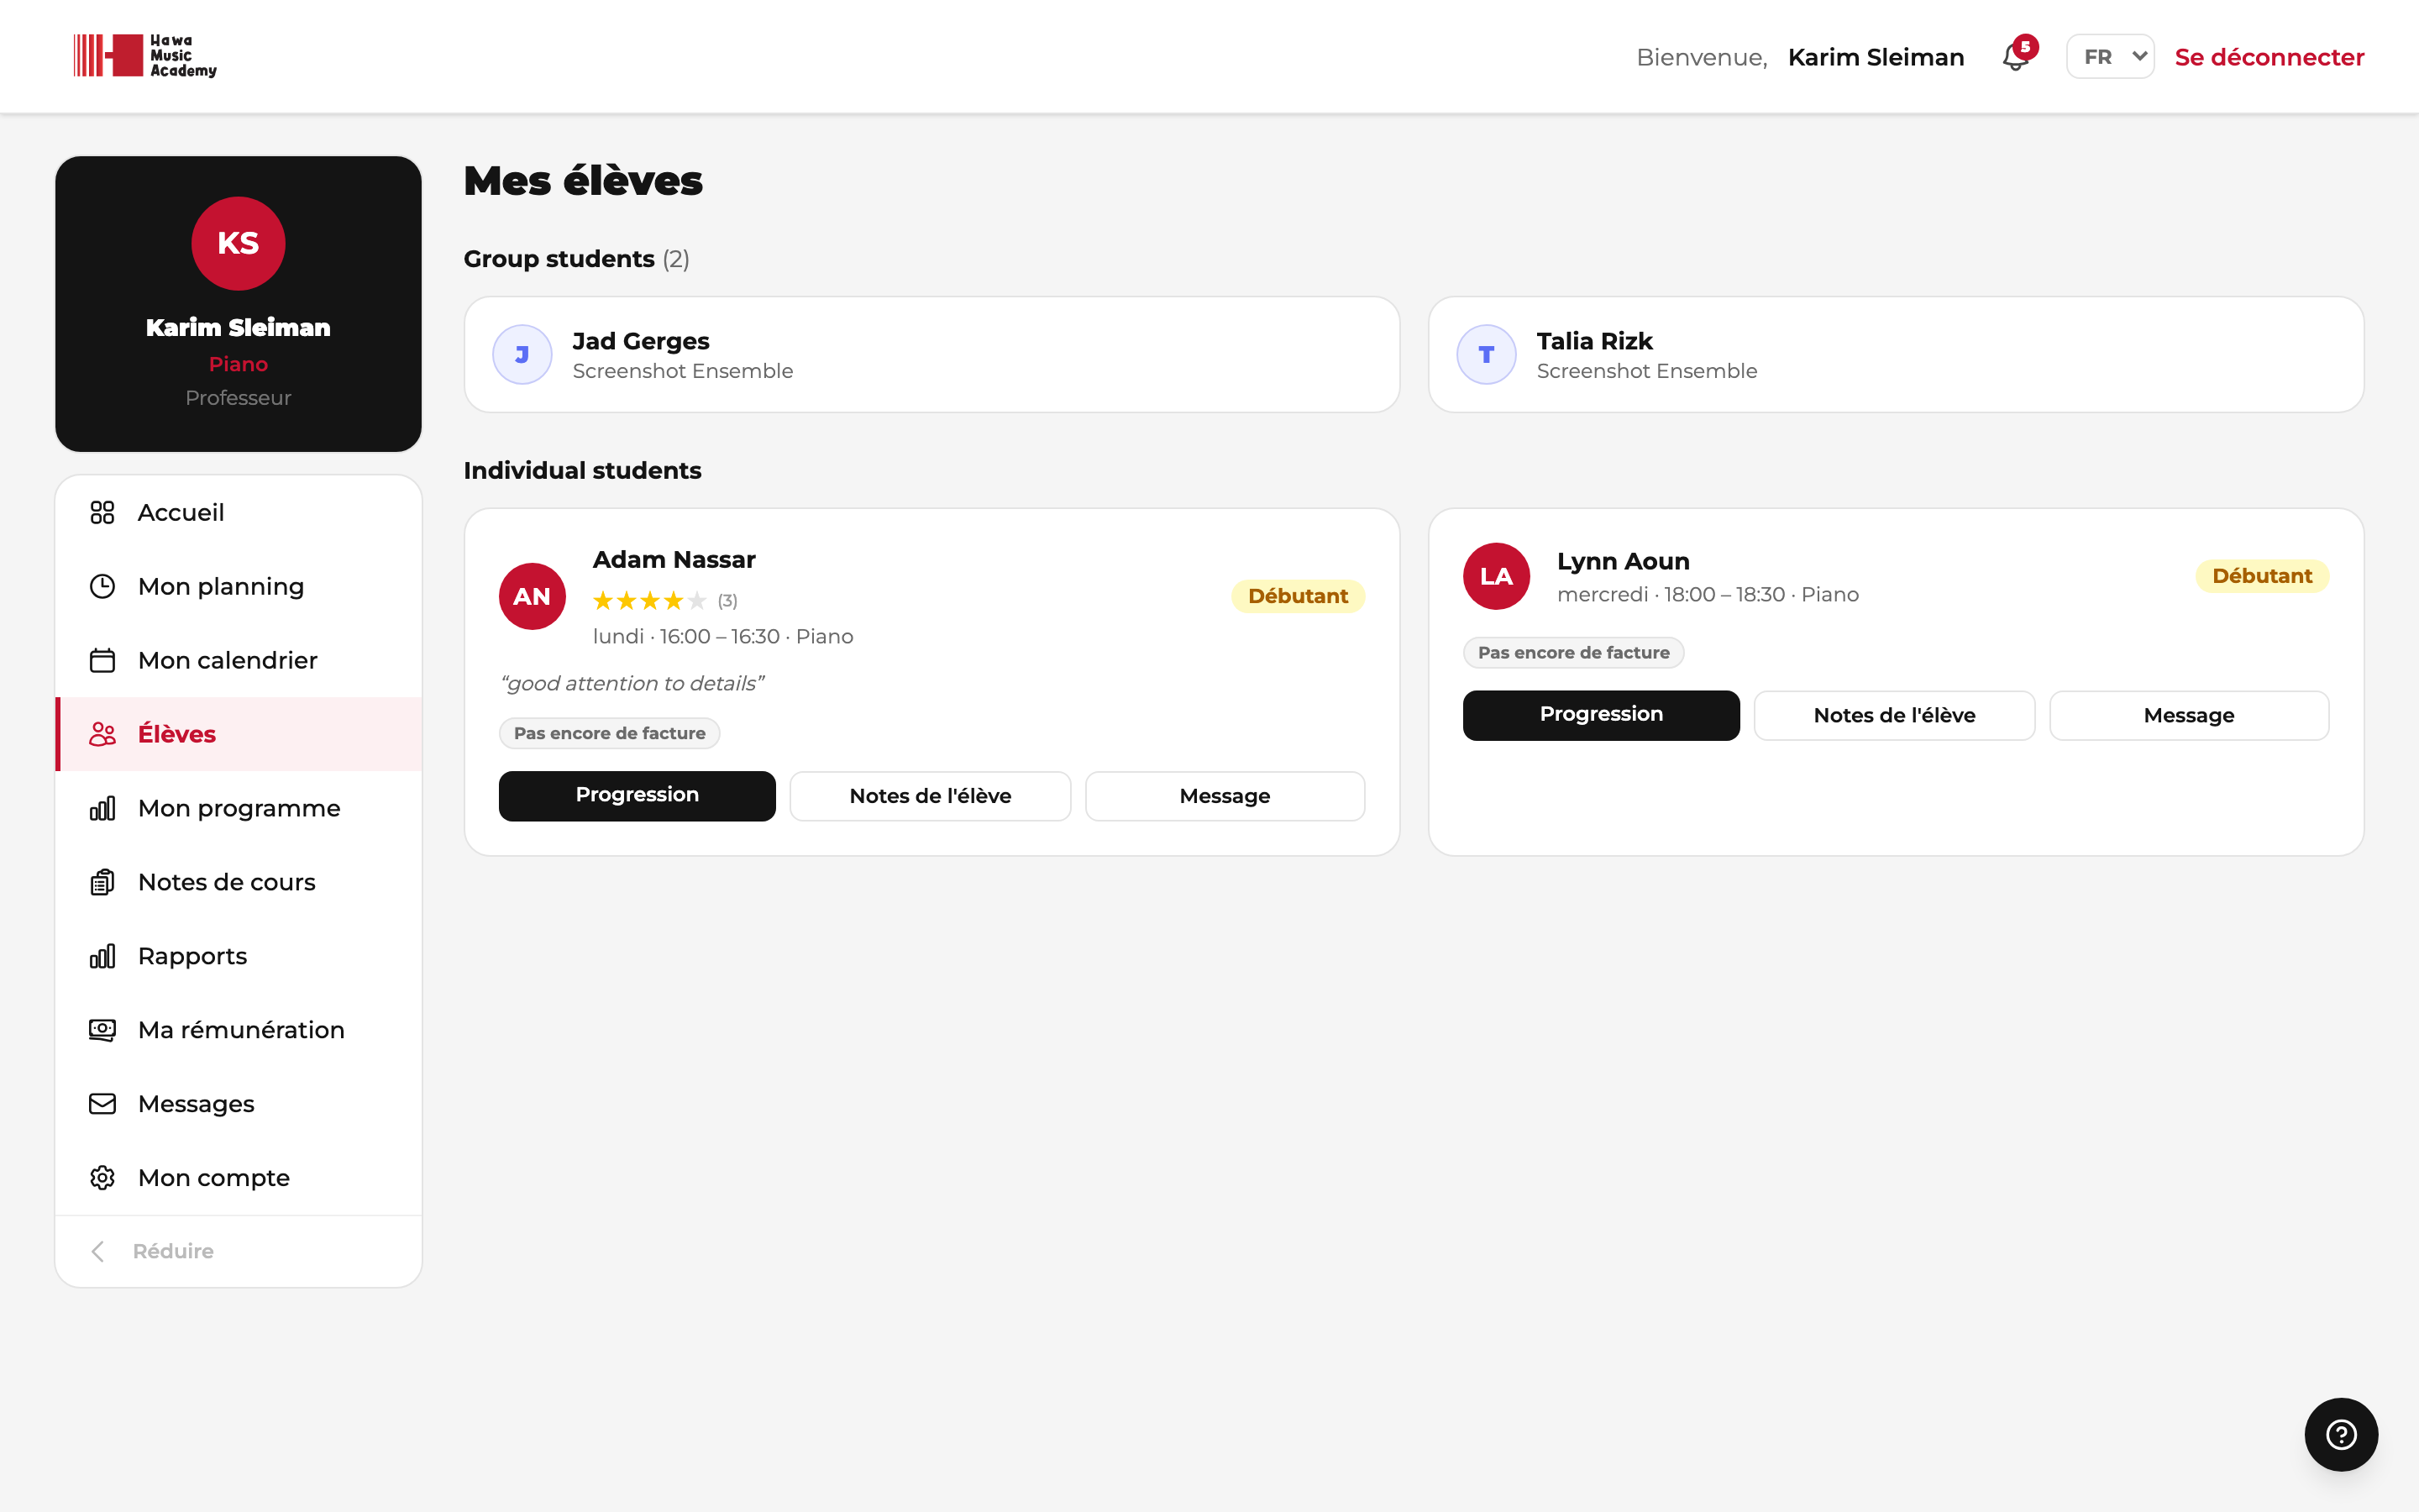2419x1512 pixels.
Task: Open Mon programme menu item
Action: pyautogui.click(x=238, y=808)
